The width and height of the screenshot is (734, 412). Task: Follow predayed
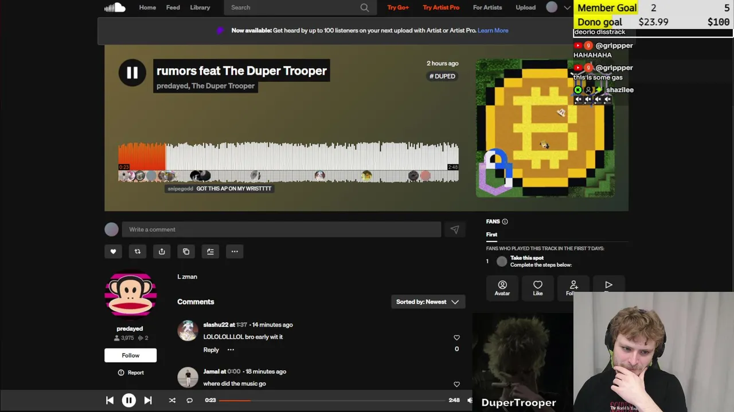pos(130,355)
